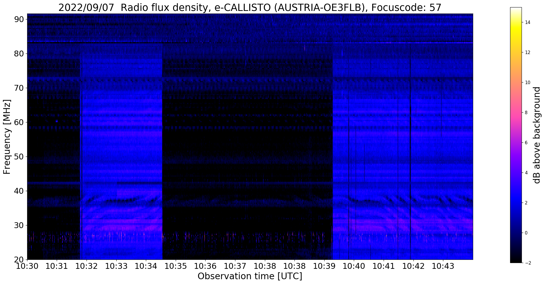Click the 80 MHz frequency tick label
This screenshot has width=545, height=284.
point(19,53)
